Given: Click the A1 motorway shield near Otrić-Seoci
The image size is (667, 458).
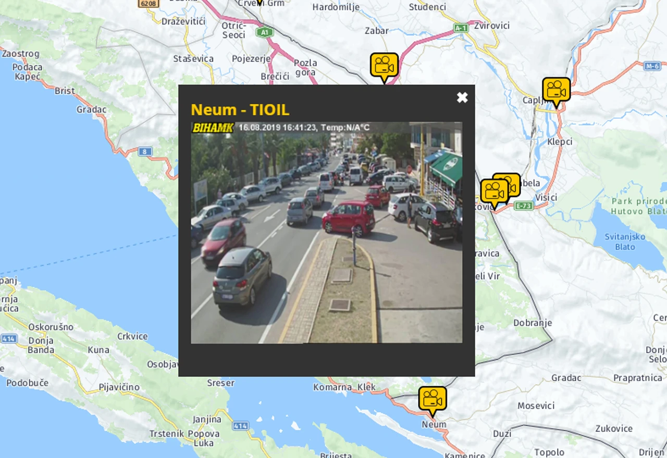Looking at the screenshot, I should (265, 32).
